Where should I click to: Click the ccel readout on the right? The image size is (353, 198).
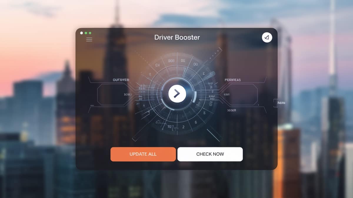point(227,95)
